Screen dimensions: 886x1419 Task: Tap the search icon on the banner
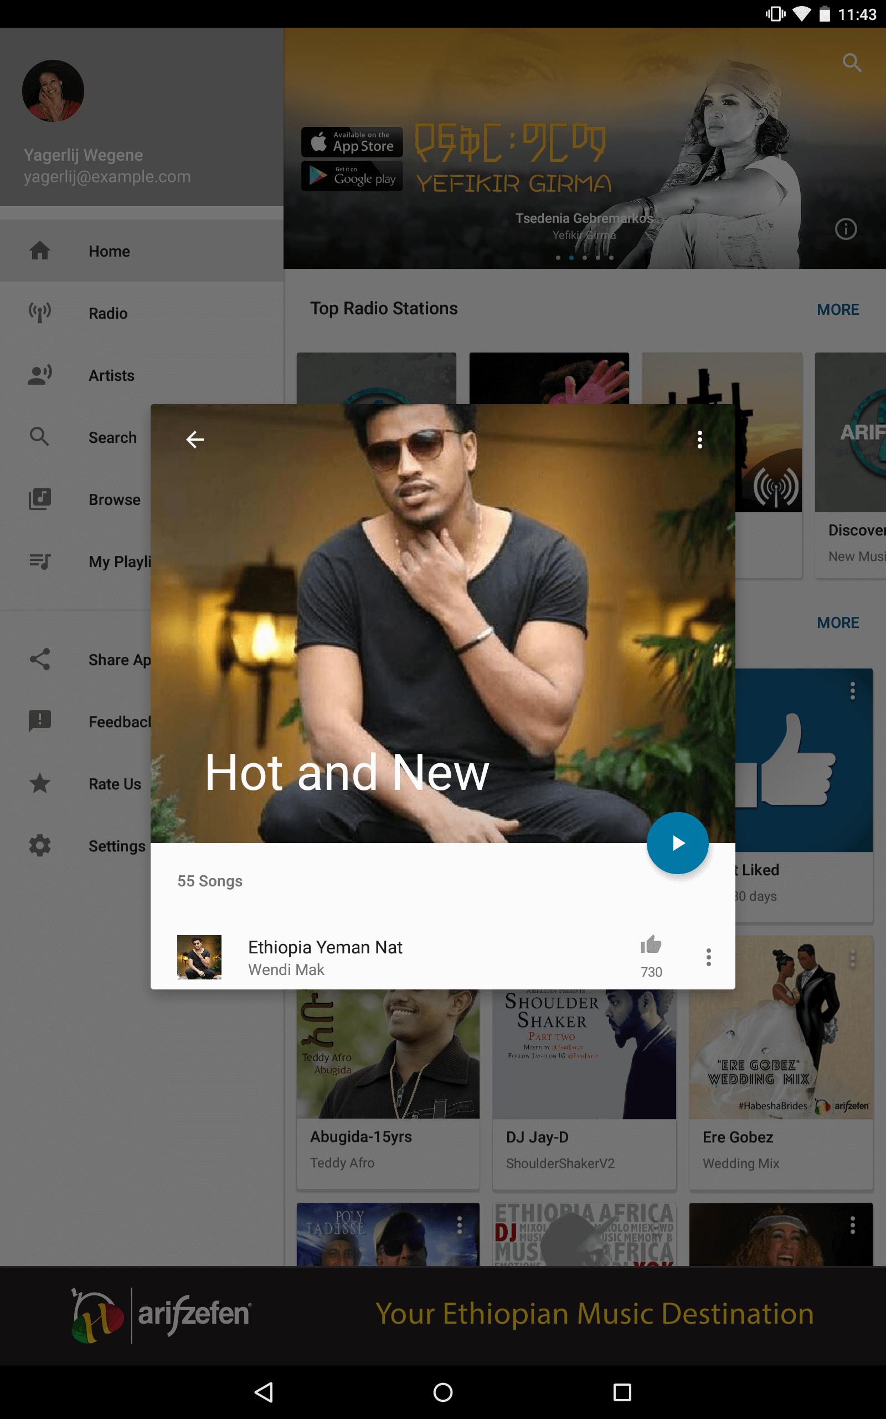pyautogui.click(x=852, y=62)
